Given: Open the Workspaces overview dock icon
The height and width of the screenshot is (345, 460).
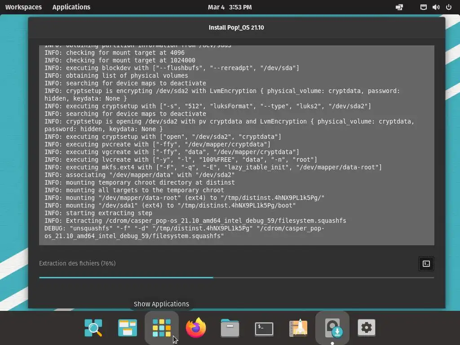Looking at the screenshot, I should point(127,327).
